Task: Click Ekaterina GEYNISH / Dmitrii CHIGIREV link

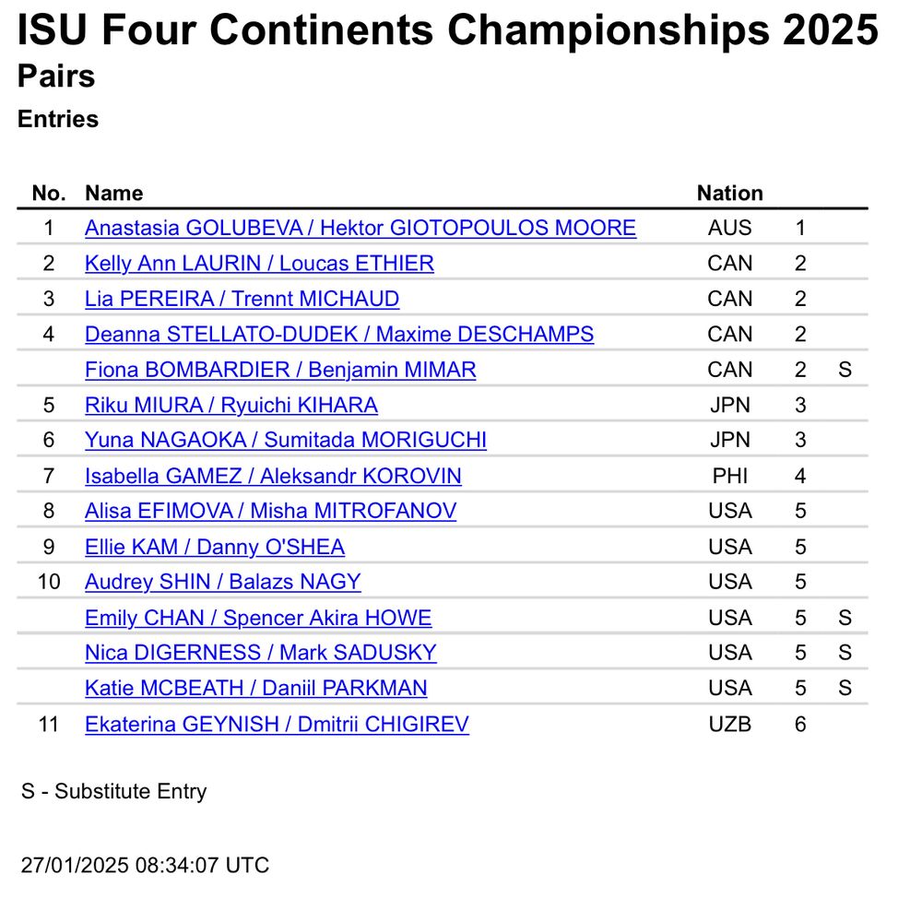Action: pyautogui.click(x=277, y=725)
